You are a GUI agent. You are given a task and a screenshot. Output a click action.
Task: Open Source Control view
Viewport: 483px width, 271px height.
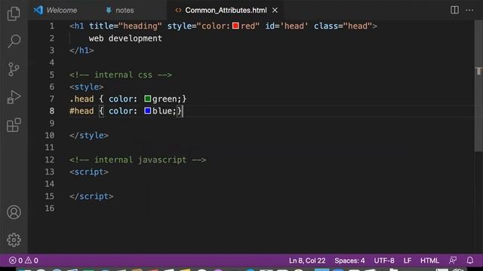[x=14, y=69]
